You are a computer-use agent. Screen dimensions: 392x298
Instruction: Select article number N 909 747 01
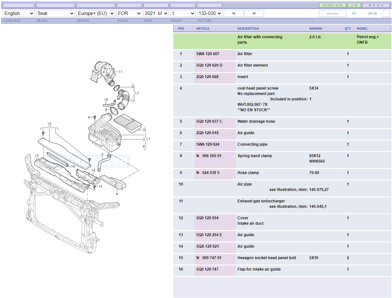[209, 258]
